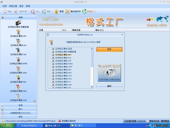This screenshot has height=128, width=170.
Task: Select 任何格式 轉成 MKV sidebar icon
Action: point(18,78)
